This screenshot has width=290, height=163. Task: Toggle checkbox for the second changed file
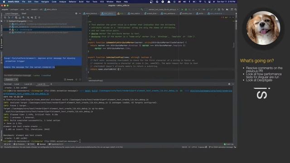pyautogui.click(x=10, y=27)
